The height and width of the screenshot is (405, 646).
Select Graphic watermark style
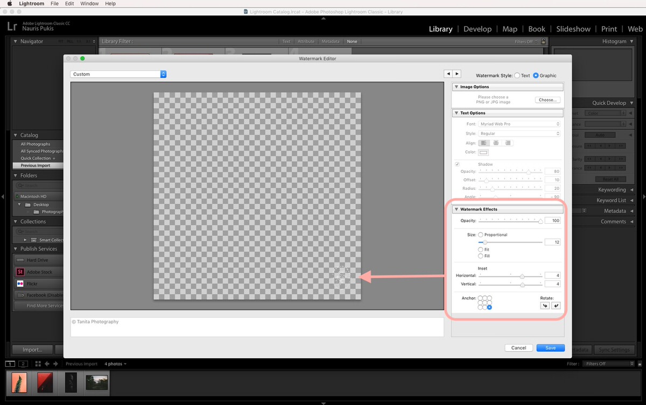[x=536, y=76]
